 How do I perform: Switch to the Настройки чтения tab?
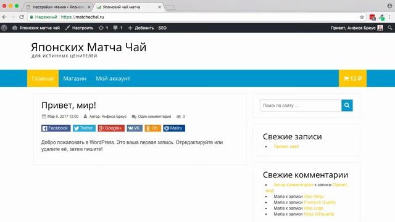pyautogui.click(x=59, y=7)
